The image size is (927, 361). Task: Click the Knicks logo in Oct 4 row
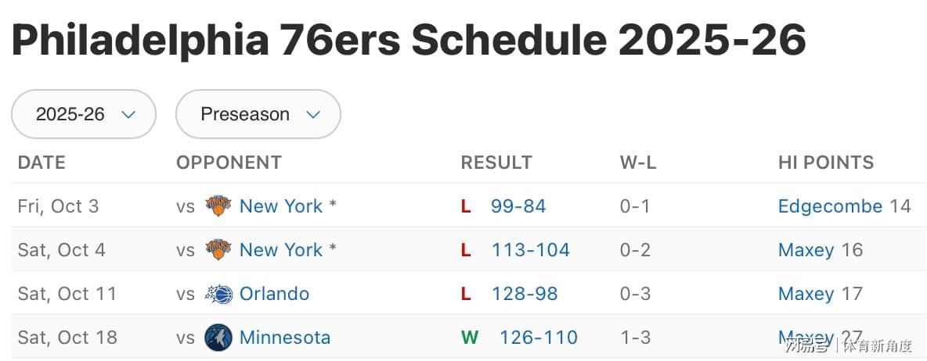click(218, 250)
